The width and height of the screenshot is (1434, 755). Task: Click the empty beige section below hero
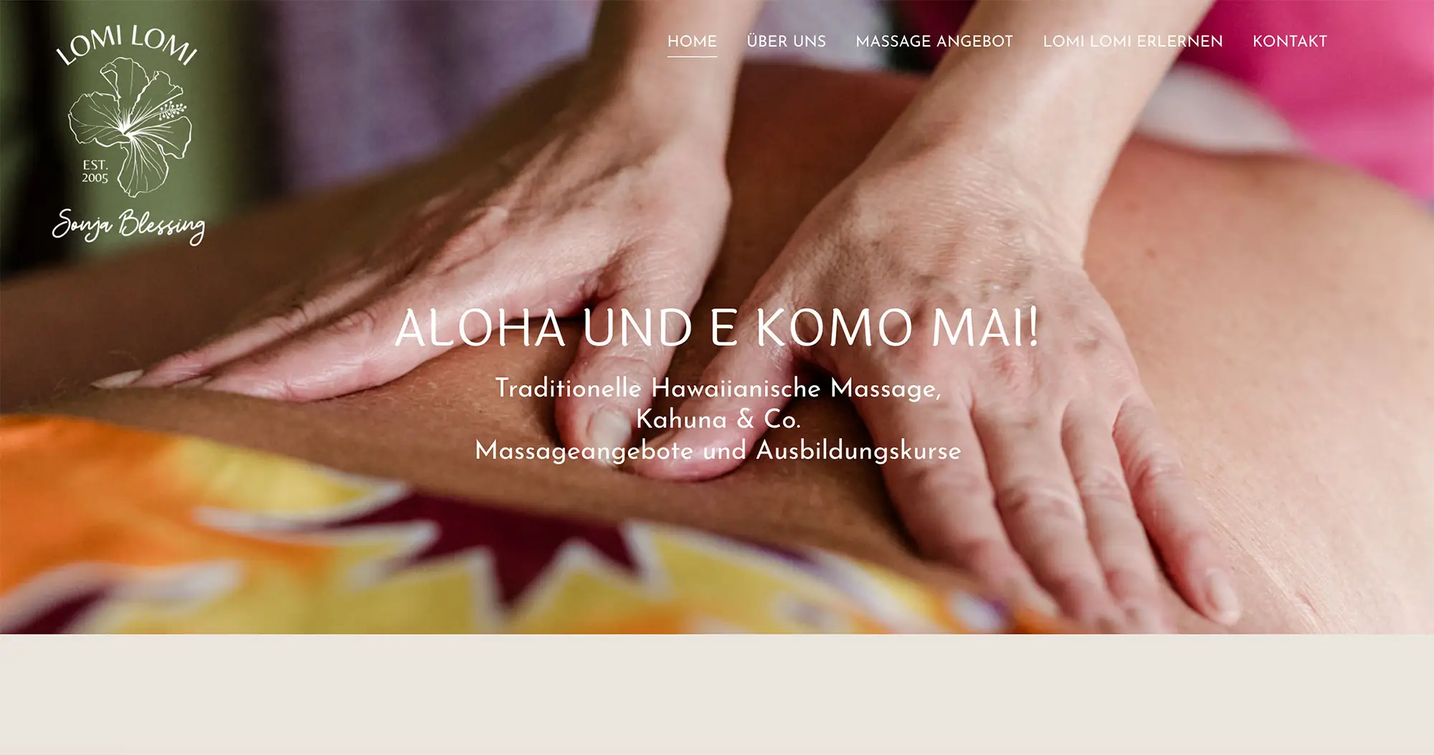(x=717, y=694)
